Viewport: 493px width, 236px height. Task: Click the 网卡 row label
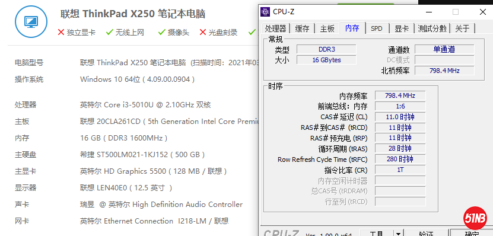[x=22, y=221]
